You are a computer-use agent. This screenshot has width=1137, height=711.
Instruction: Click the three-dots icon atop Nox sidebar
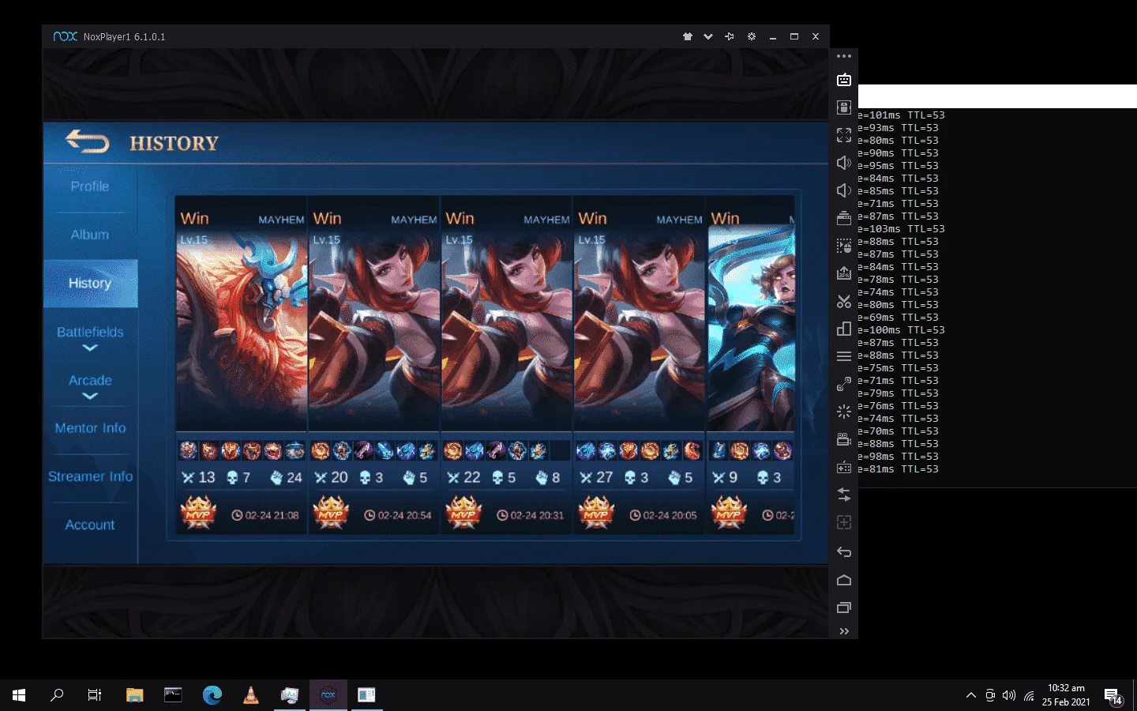coord(844,56)
